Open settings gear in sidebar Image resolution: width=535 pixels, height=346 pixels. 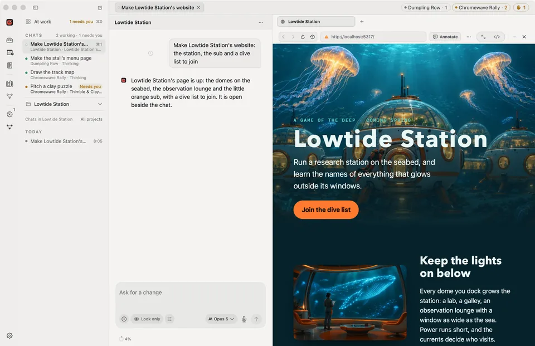(9, 336)
